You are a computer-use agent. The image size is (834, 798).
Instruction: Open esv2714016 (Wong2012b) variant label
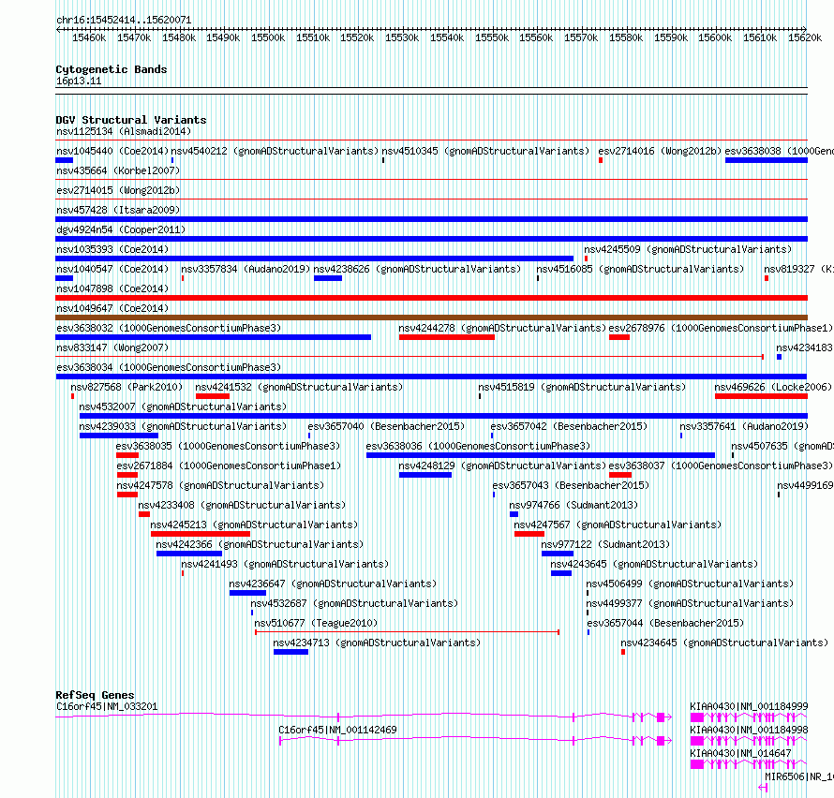pos(660,151)
